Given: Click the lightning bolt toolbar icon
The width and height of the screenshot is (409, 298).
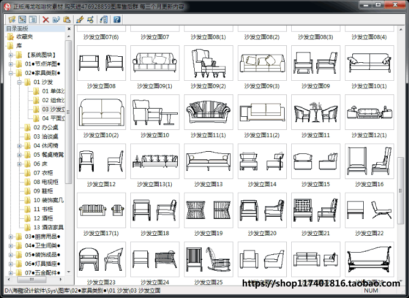Looking at the screenshot, I should pyautogui.click(x=80, y=20).
